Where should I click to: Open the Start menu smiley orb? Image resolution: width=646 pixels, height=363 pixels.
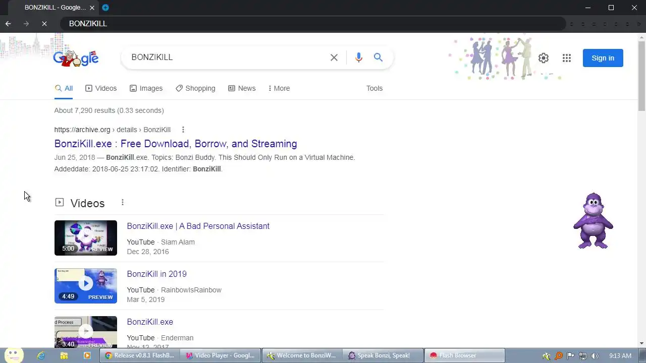point(14,355)
